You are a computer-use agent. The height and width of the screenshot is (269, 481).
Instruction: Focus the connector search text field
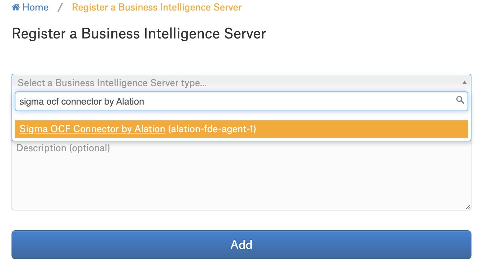(263, 101)
